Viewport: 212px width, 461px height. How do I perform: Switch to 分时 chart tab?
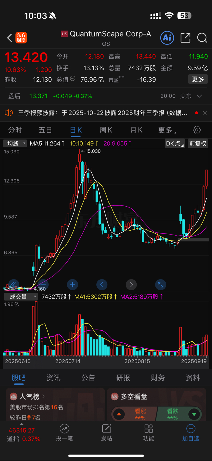pos(15,130)
